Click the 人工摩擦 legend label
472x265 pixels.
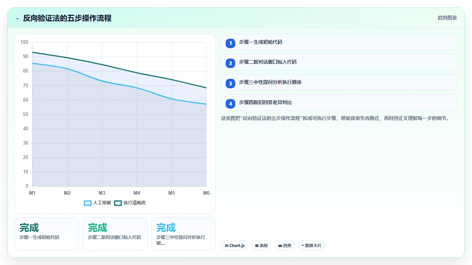coord(102,203)
